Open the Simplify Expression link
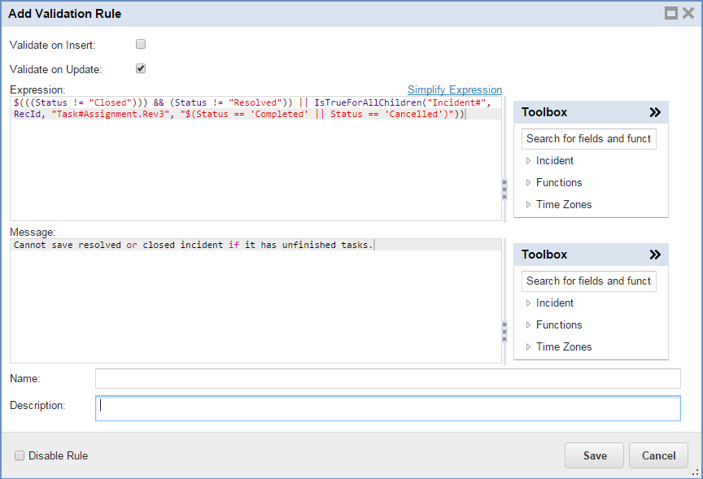 (x=455, y=89)
